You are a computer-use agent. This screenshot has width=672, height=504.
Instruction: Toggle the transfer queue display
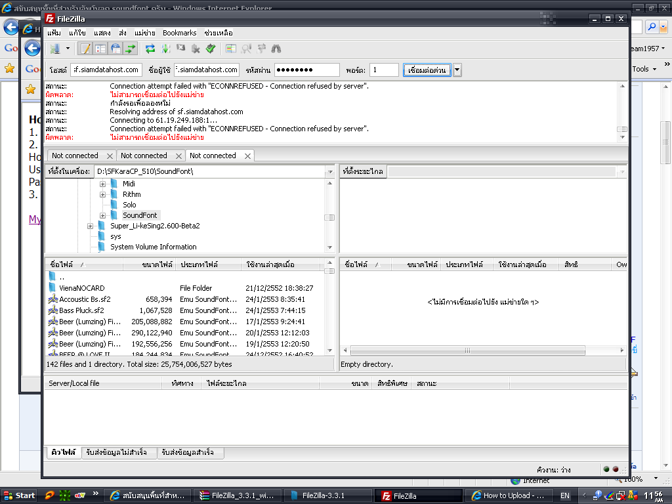pyautogui.click(x=131, y=49)
